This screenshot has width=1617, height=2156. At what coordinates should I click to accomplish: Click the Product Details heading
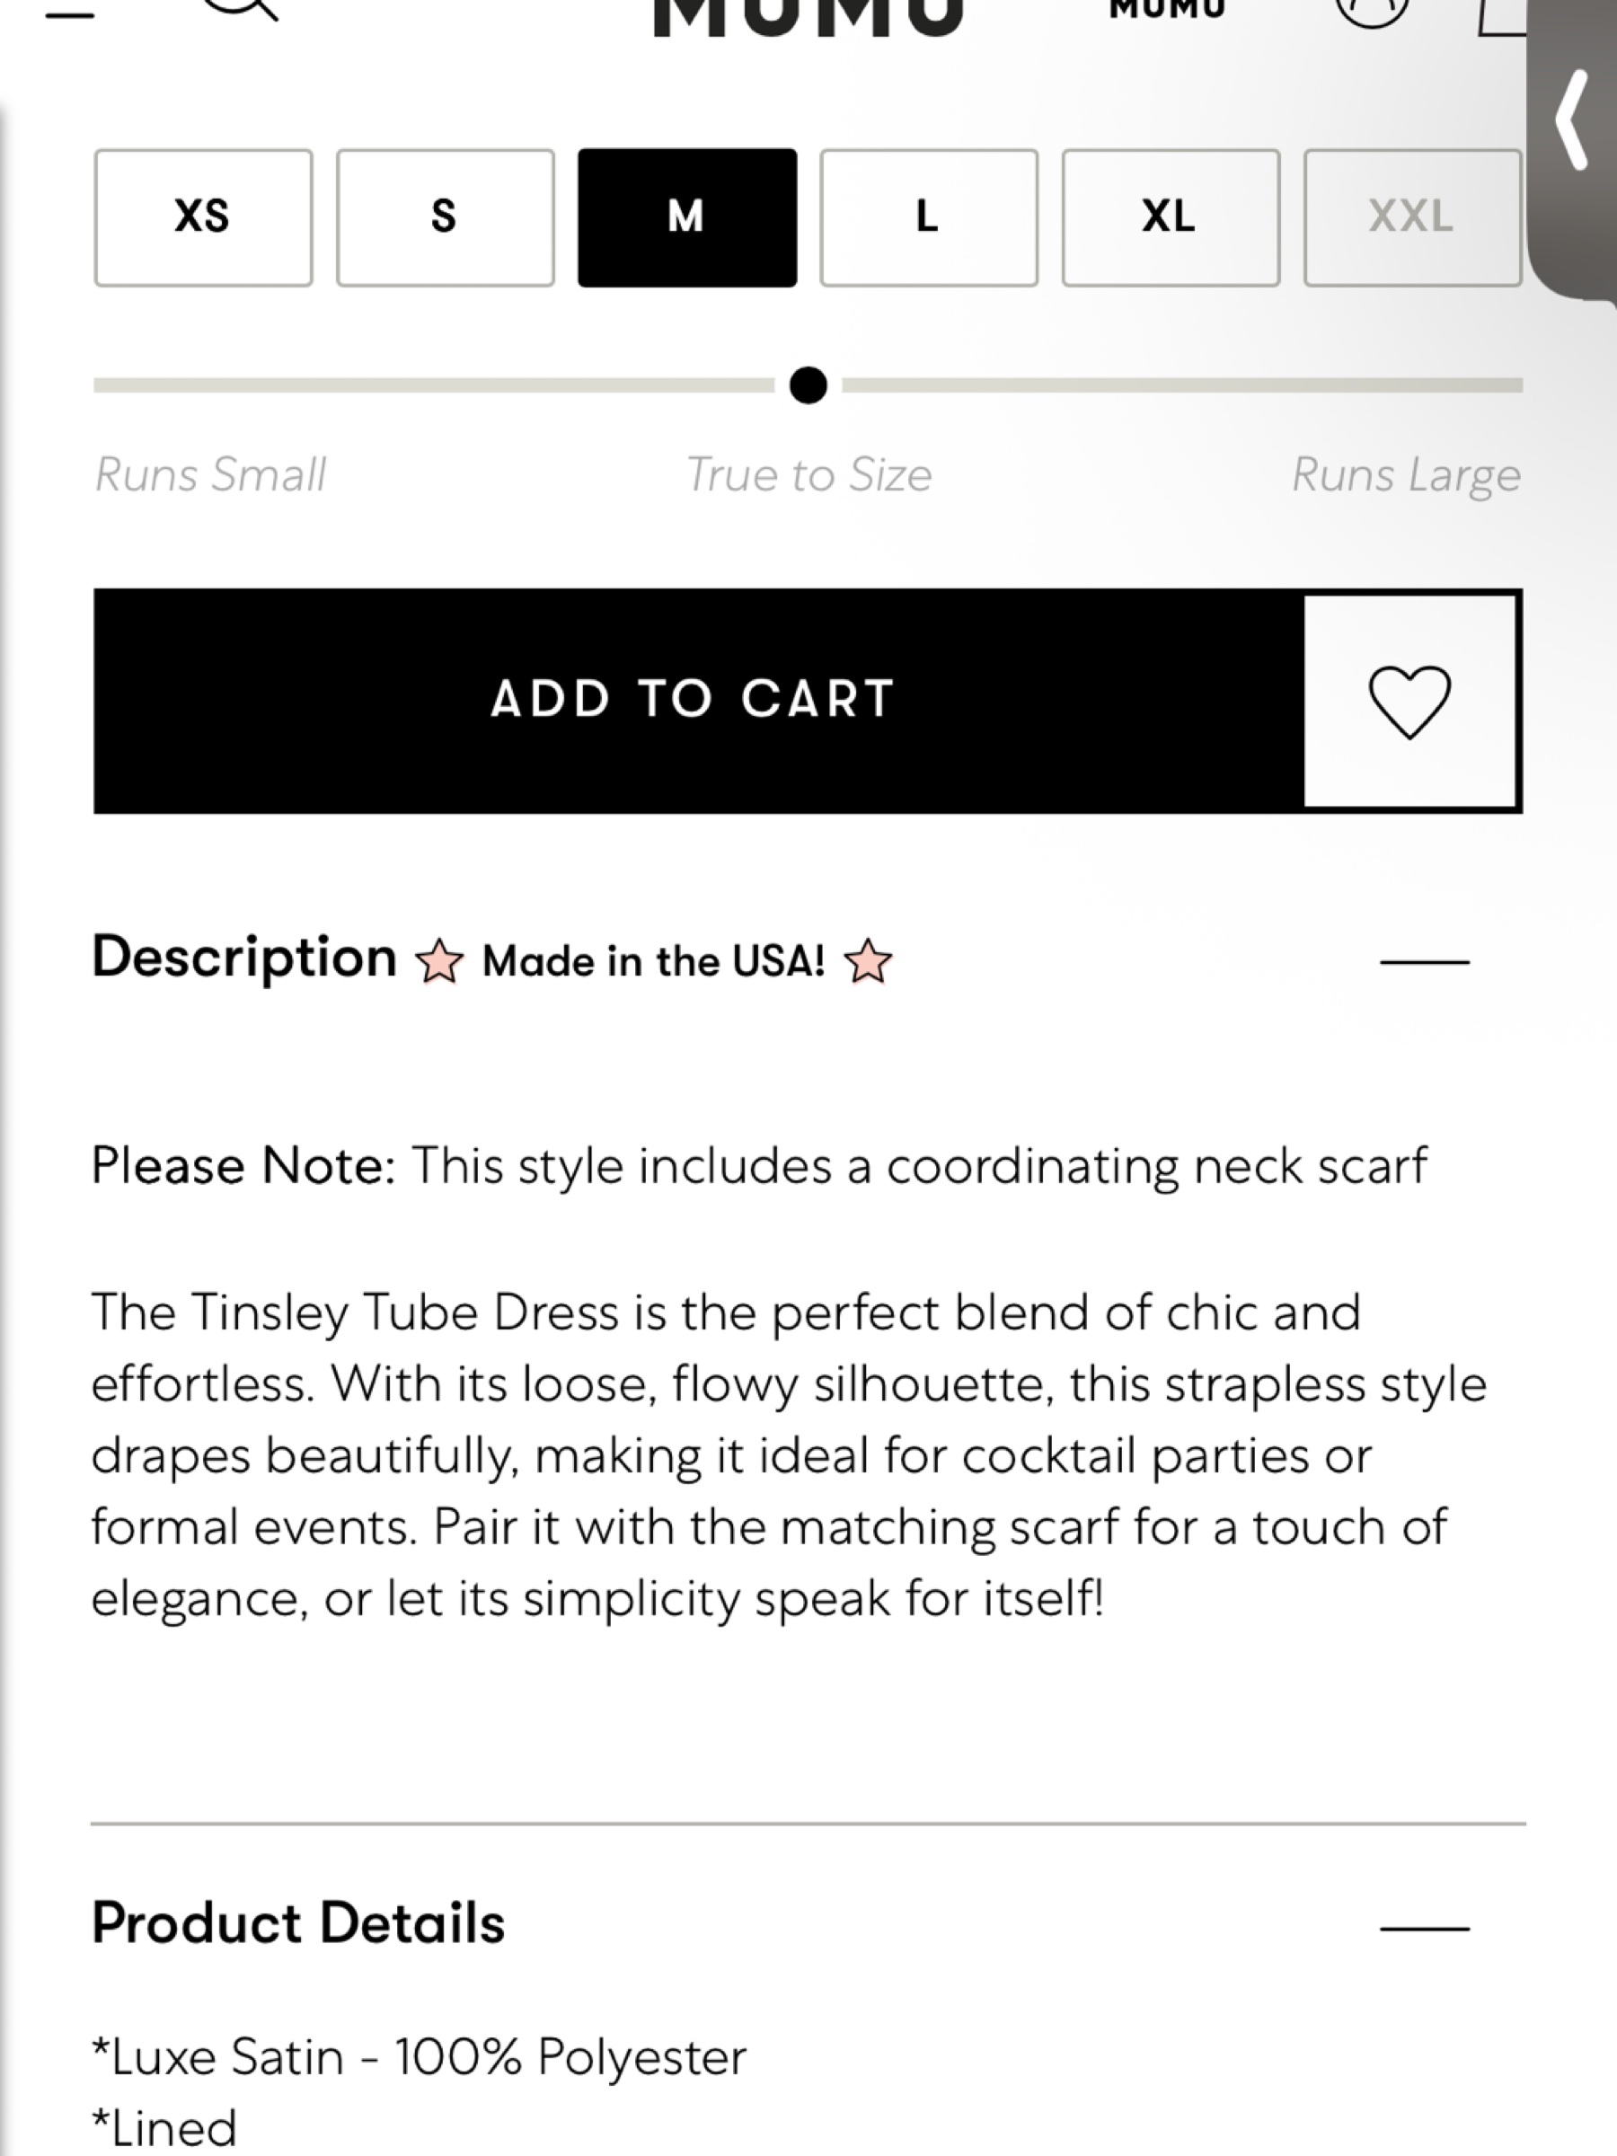point(298,1923)
